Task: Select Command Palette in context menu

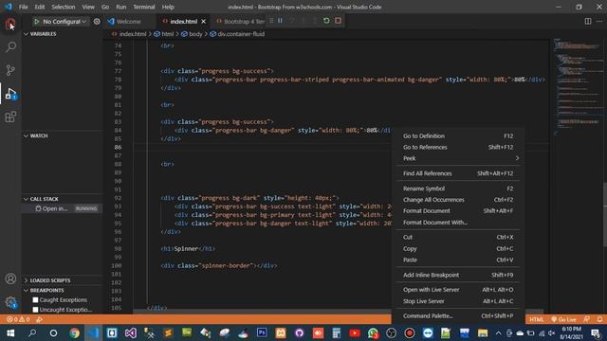Action: coord(457,315)
